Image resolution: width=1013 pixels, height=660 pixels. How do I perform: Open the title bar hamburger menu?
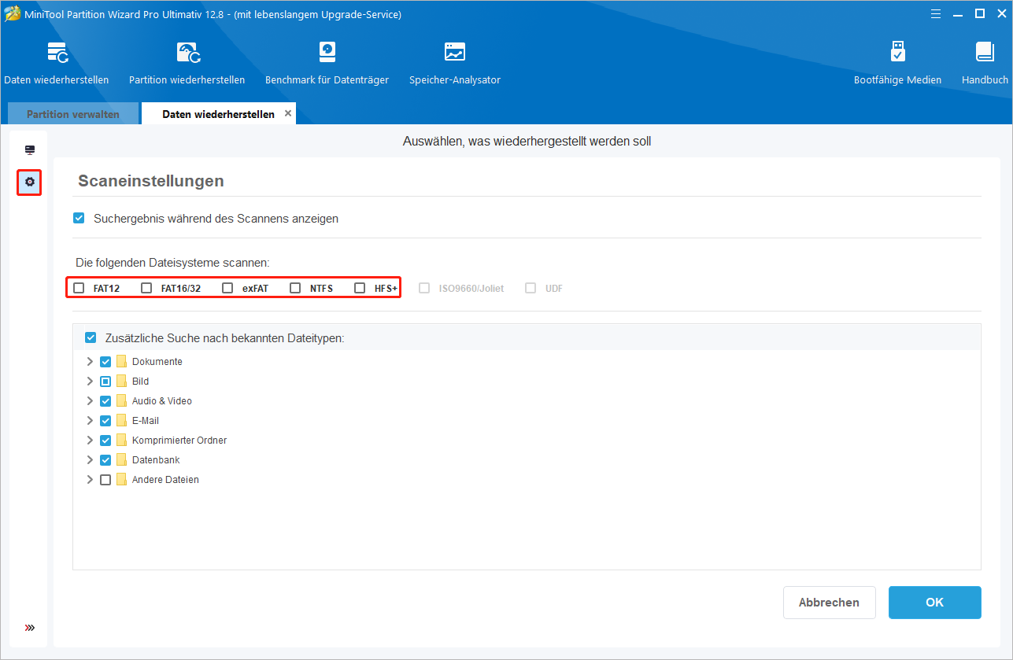point(935,13)
